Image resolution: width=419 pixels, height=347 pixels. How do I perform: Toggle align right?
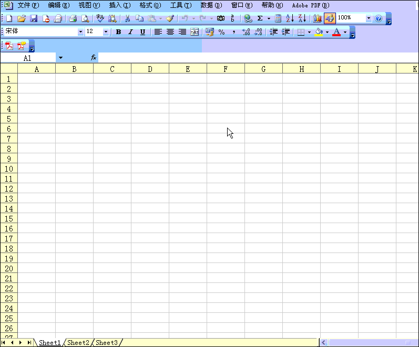(x=182, y=33)
